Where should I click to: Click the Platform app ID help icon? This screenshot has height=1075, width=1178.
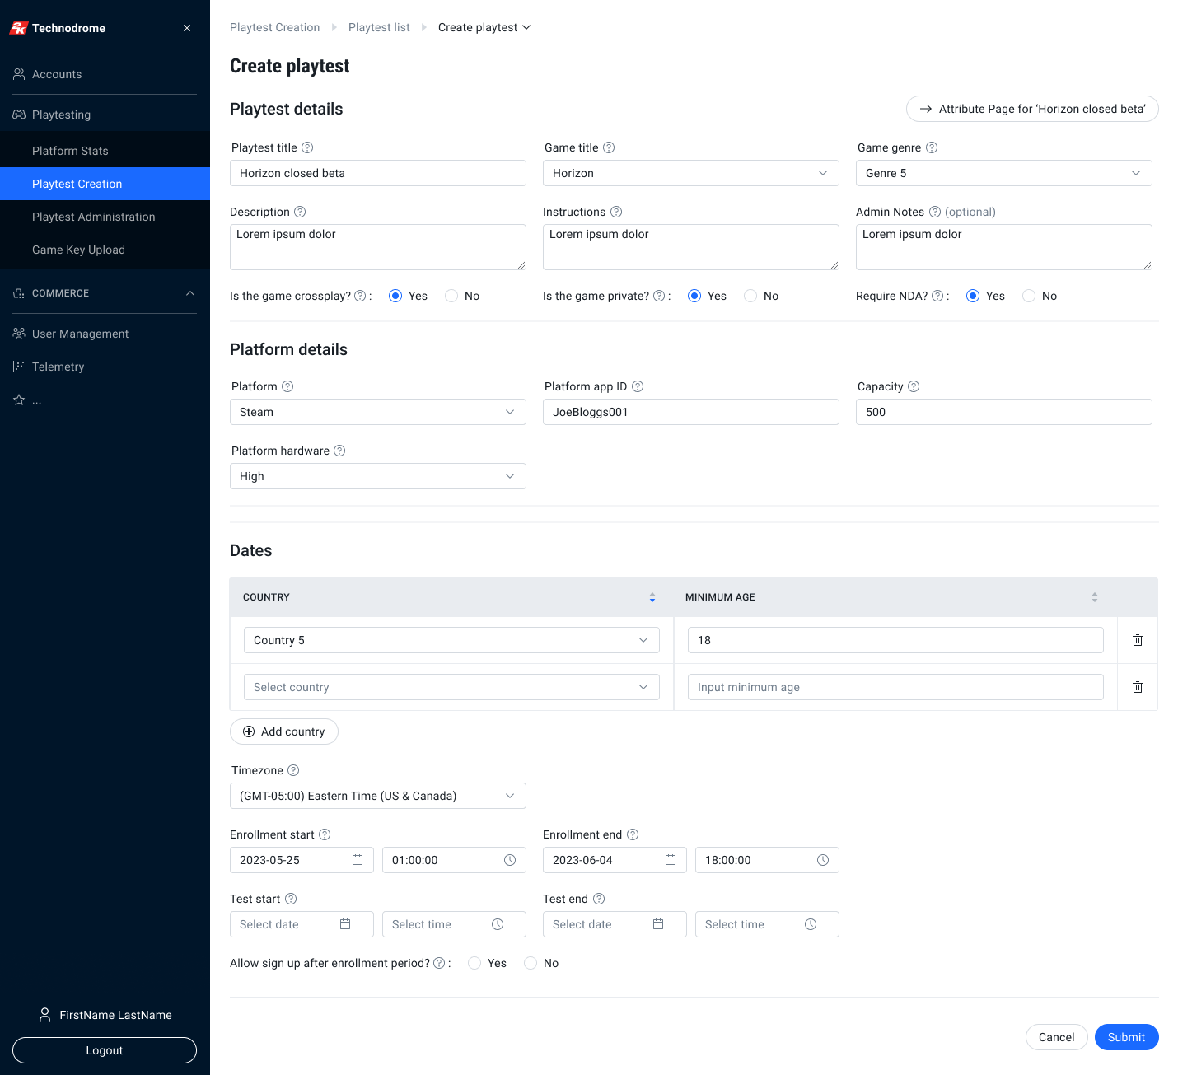tap(638, 386)
